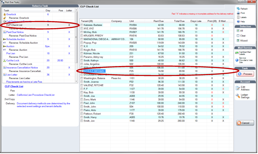Click the Cancel button

click(245, 123)
